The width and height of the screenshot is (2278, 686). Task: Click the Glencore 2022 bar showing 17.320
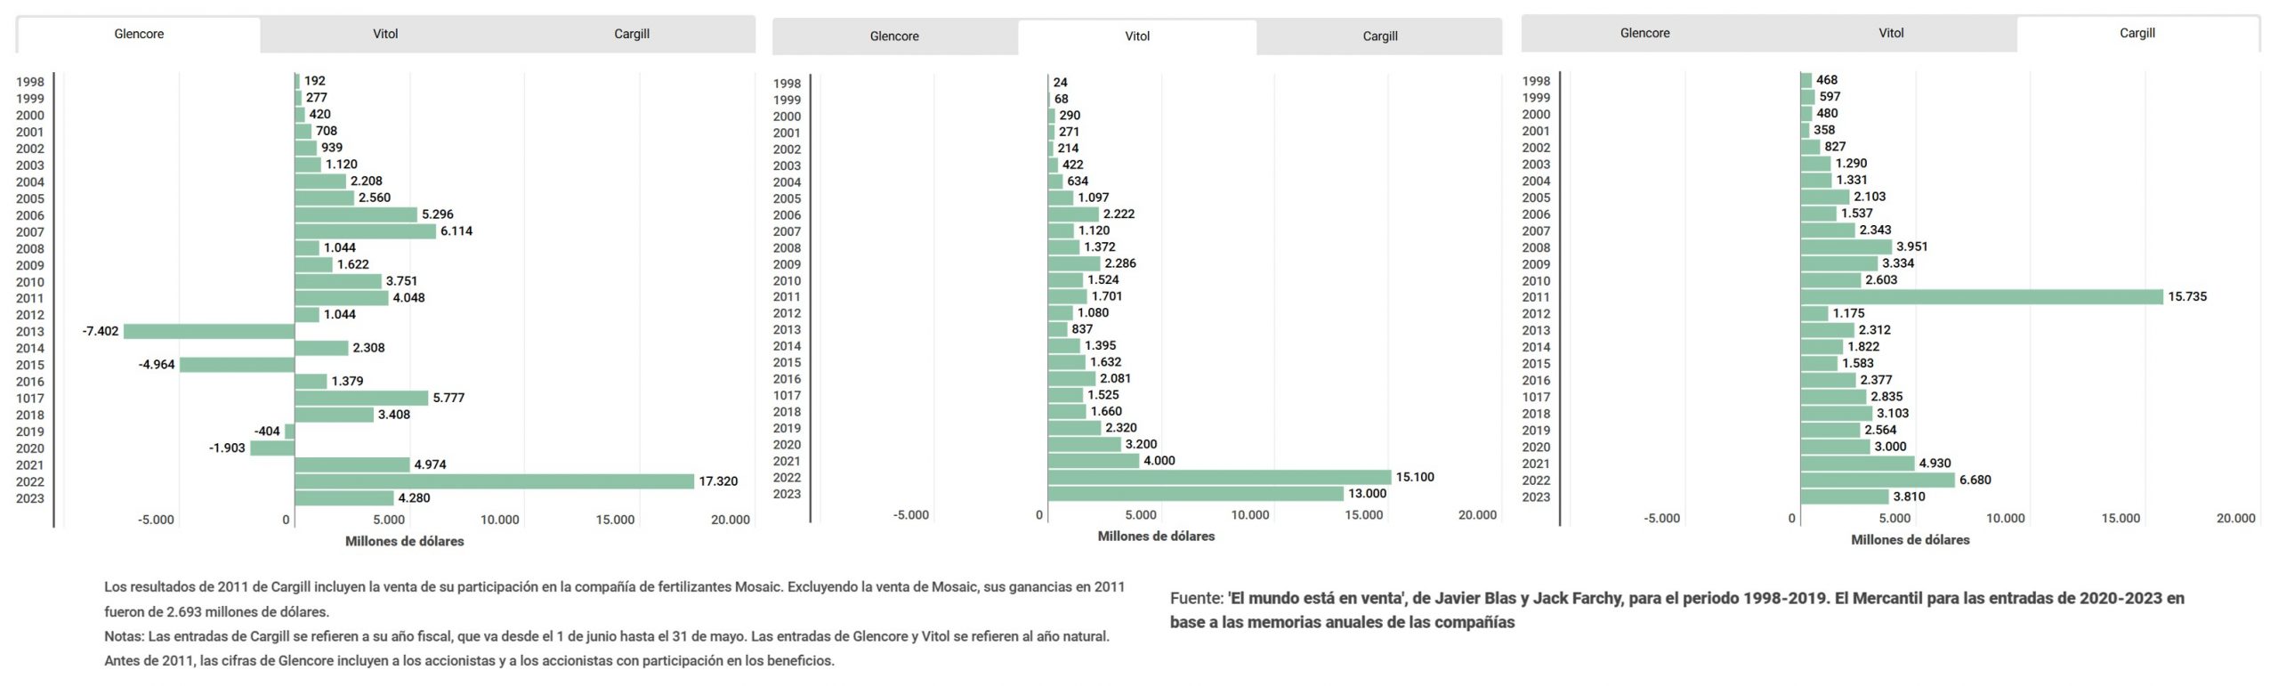click(494, 481)
